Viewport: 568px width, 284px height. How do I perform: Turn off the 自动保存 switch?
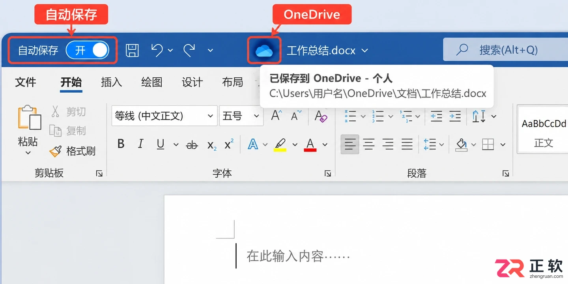pos(87,50)
